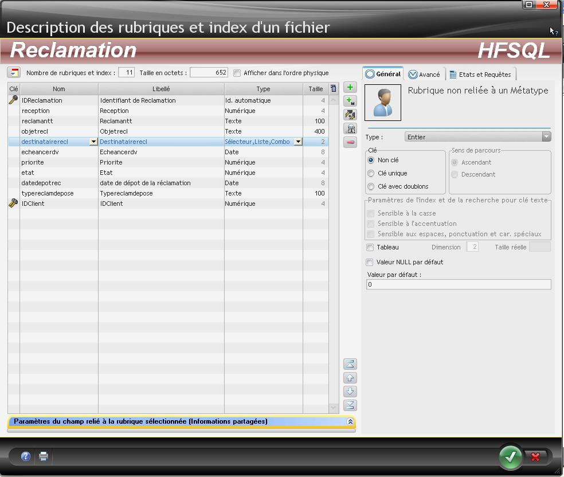
Task: Enable the Tableau checkbox
Action: [x=370, y=247]
